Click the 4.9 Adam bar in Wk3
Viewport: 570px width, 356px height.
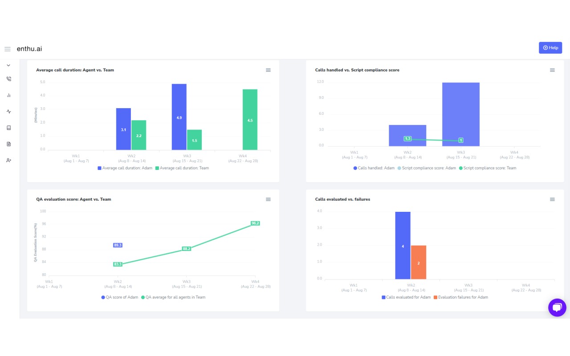[x=179, y=117]
